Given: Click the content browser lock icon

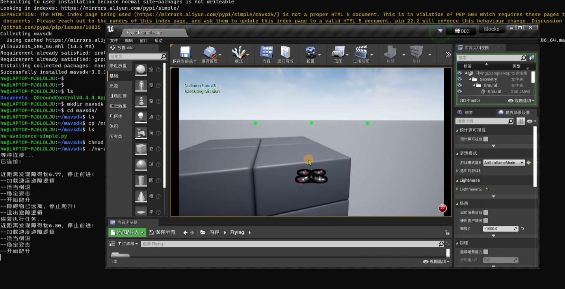Looking at the screenshot, I should [447, 232].
